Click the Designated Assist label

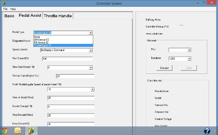(x=22, y=41)
